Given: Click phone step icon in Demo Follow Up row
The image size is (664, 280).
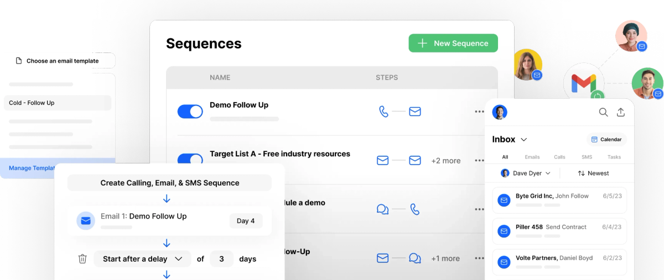Looking at the screenshot, I should (x=383, y=112).
